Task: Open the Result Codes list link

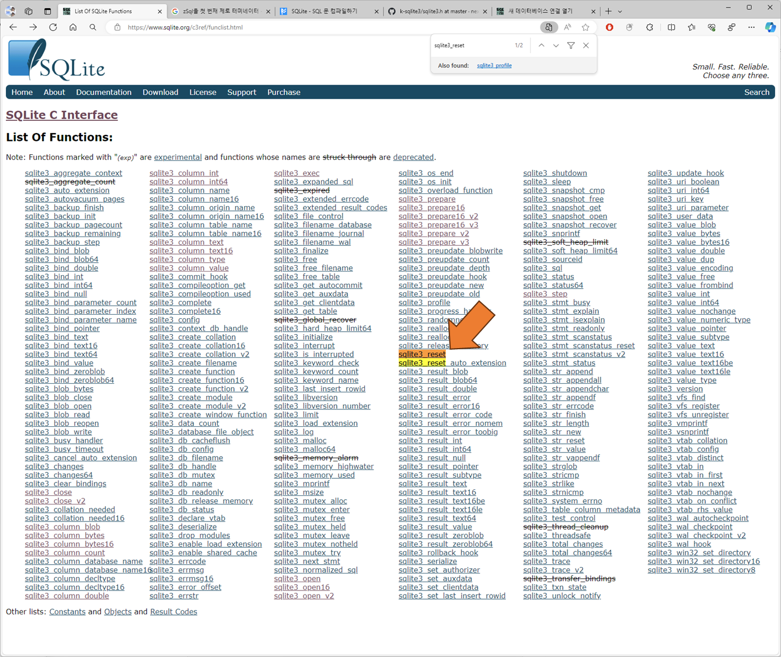Action: tap(174, 612)
